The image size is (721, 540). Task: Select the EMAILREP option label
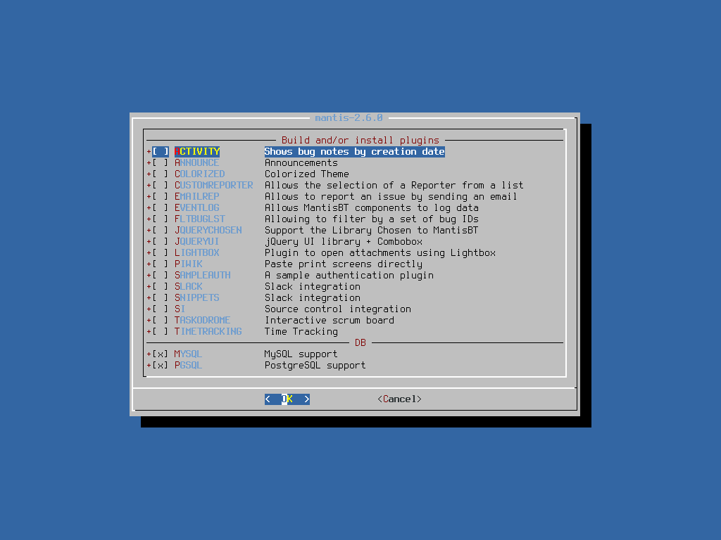197,197
